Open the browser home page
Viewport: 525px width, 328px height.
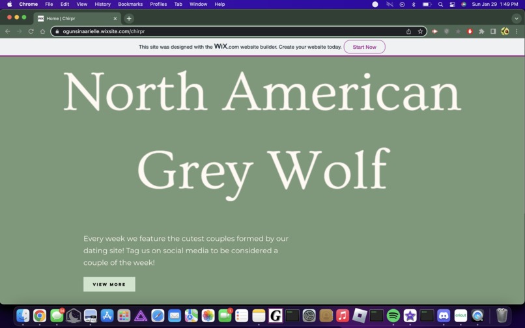(42, 31)
